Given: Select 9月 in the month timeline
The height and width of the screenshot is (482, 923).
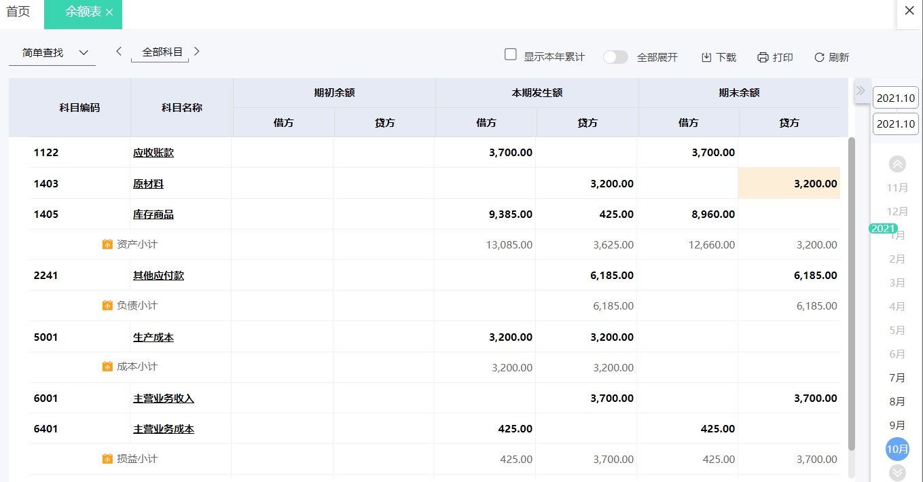Looking at the screenshot, I should pos(897,426).
